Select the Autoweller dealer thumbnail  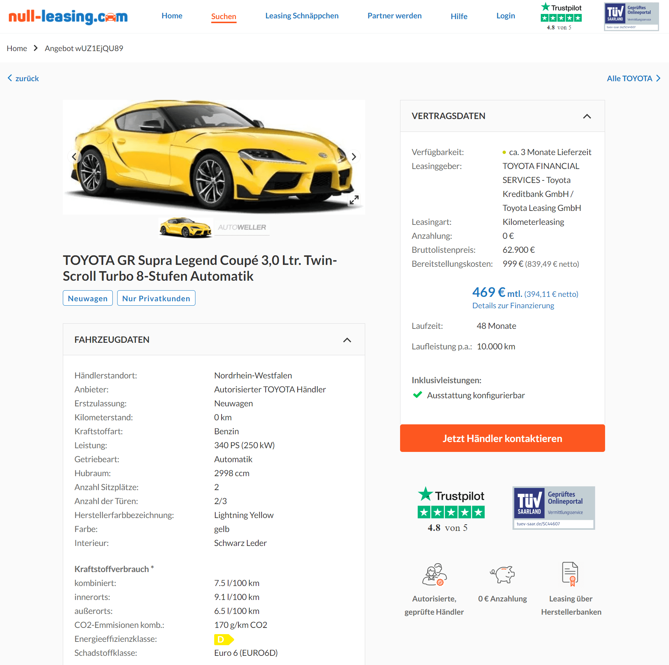tap(242, 227)
